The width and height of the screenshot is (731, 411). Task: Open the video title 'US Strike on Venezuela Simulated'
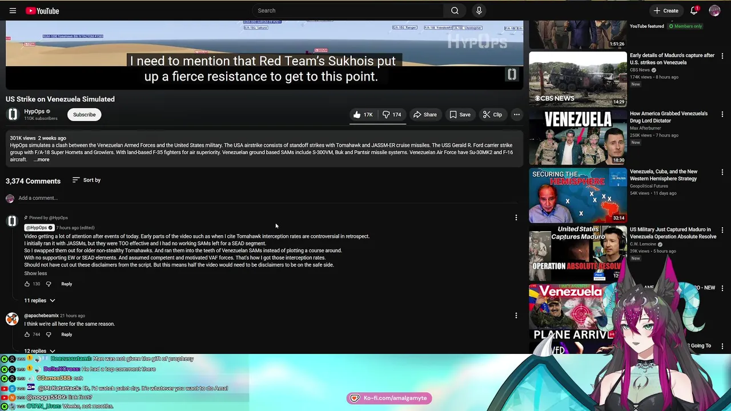60,99
